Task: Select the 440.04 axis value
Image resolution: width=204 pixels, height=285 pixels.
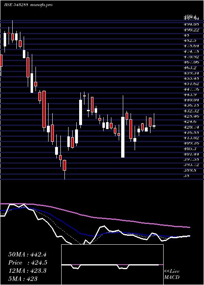Action: 191,100
